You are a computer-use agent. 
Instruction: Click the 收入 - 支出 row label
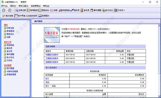50,86
